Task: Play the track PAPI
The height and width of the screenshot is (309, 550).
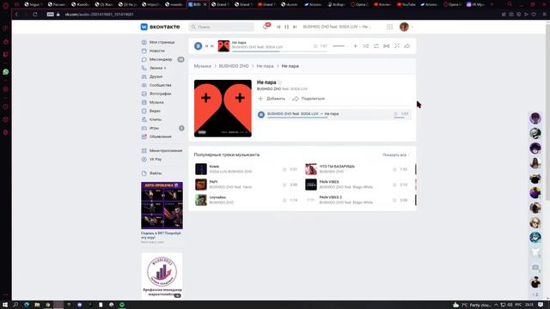Action: pos(201,185)
